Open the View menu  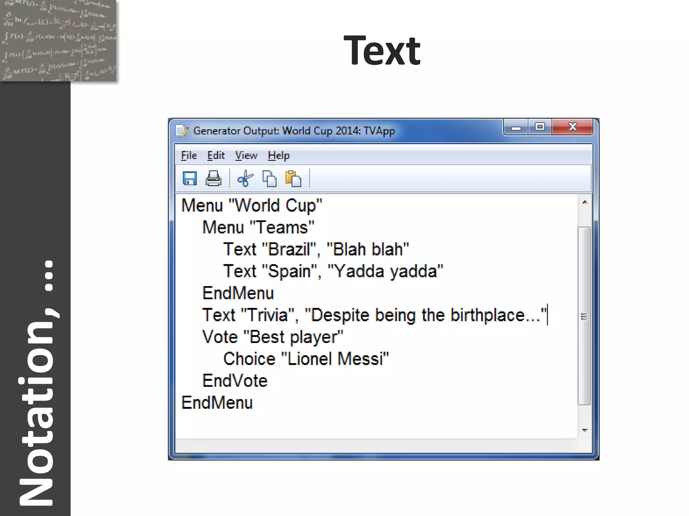(x=246, y=156)
